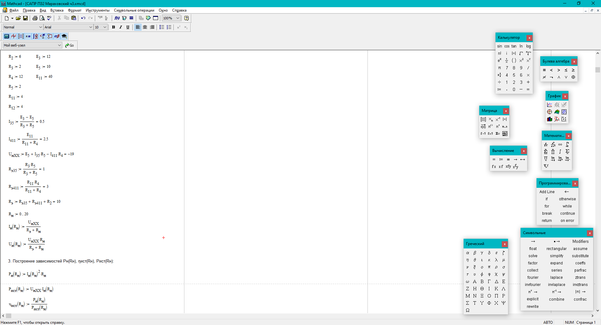Image resolution: width=601 pixels, height=325 pixels.
Task: Open the Символьные операции menu
Action: pos(134,10)
